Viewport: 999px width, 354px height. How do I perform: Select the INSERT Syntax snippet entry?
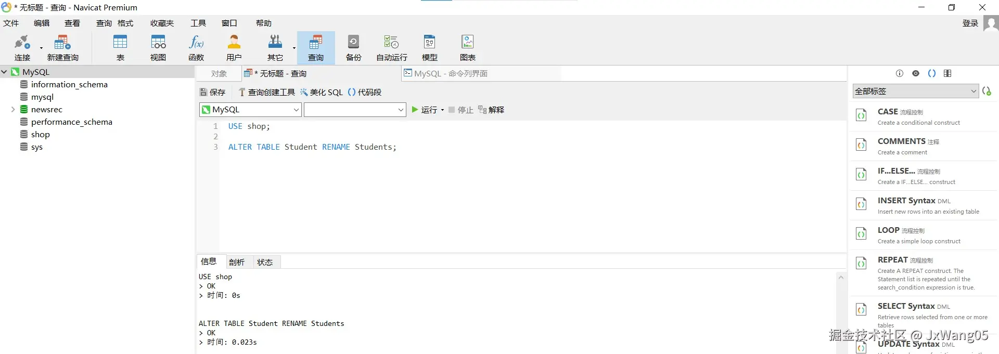(x=925, y=205)
